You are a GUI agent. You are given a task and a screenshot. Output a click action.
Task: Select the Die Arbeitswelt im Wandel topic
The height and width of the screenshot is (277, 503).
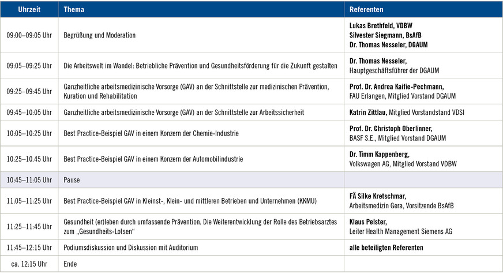[x=200, y=66]
